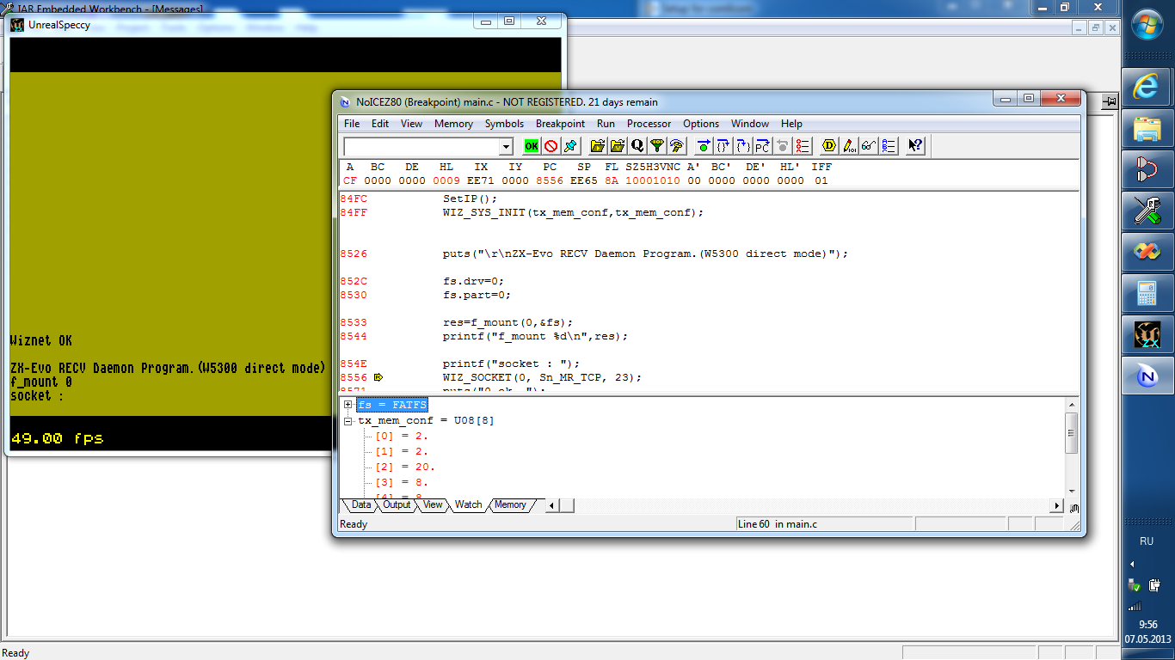Click the run-to-PC toolbar icon
This screenshot has height=660, width=1175.
tap(762, 146)
